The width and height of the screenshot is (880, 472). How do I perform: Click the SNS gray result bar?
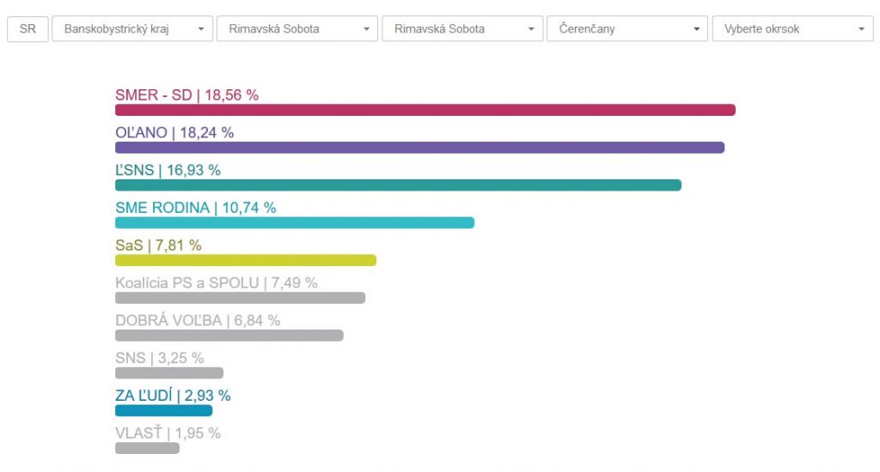(168, 373)
